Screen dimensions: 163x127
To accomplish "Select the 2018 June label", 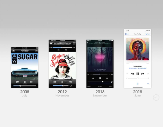I will 138,93.
